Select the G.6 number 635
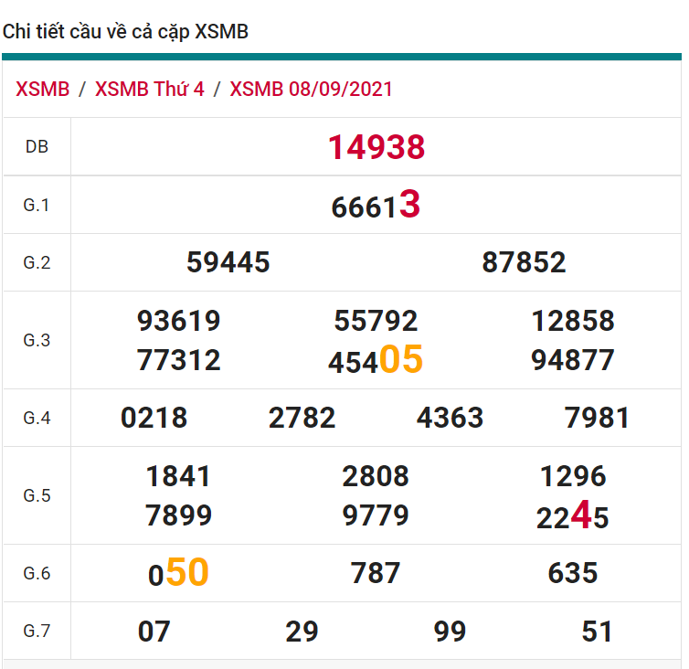 [573, 574]
